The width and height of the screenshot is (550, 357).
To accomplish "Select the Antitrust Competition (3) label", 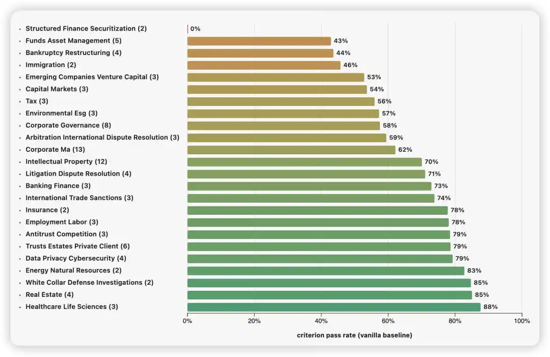I will click(x=67, y=234).
